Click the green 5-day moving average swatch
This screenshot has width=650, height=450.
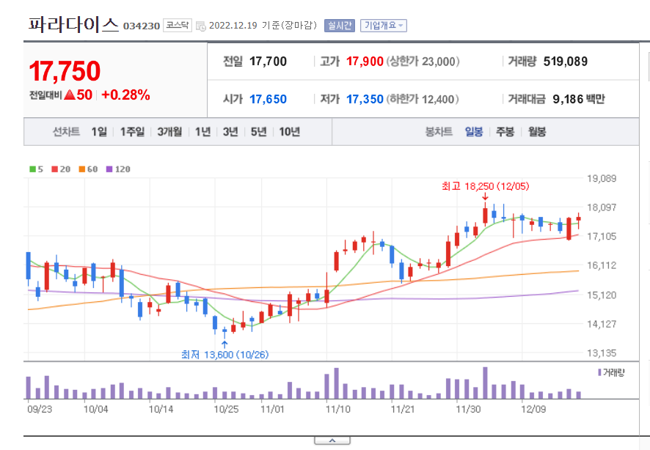pyautogui.click(x=32, y=169)
